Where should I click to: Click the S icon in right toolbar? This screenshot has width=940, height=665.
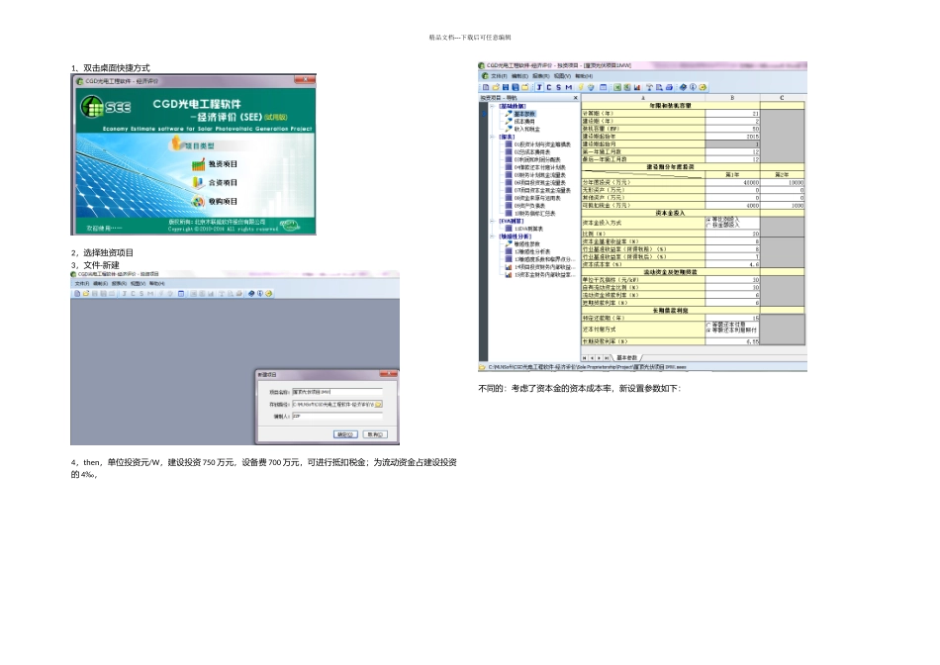click(x=558, y=87)
